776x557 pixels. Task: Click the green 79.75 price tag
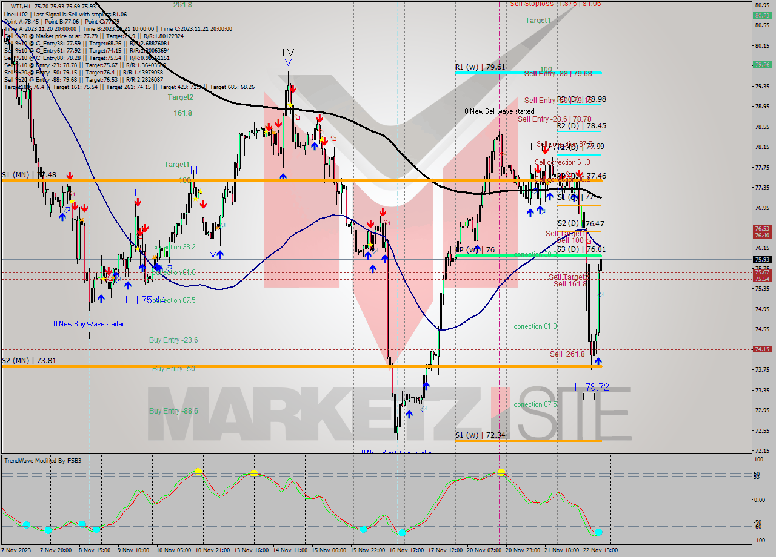coord(761,64)
